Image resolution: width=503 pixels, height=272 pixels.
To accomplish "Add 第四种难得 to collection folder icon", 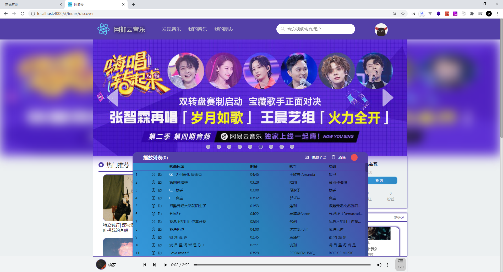I will coord(160,182).
